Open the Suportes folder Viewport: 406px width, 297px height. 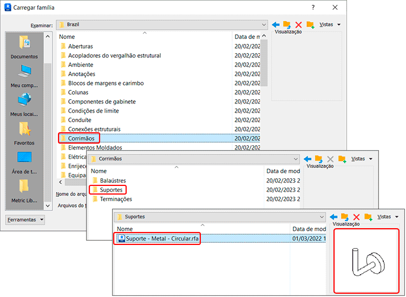coord(111,190)
